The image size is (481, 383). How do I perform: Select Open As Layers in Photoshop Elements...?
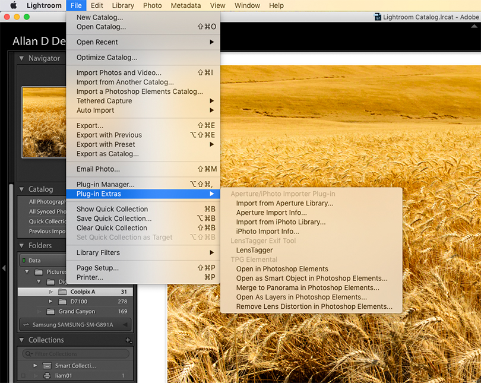tap(311, 297)
